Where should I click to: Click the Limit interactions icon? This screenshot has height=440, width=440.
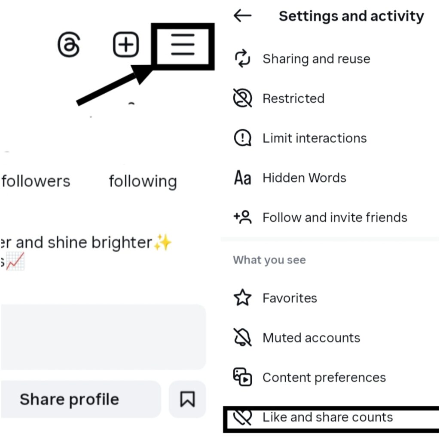[x=242, y=138]
